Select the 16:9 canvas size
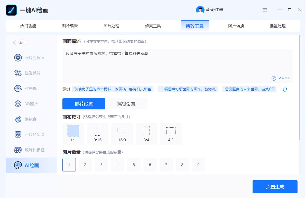Viewport: 306px width, 199px height. coord(122,134)
